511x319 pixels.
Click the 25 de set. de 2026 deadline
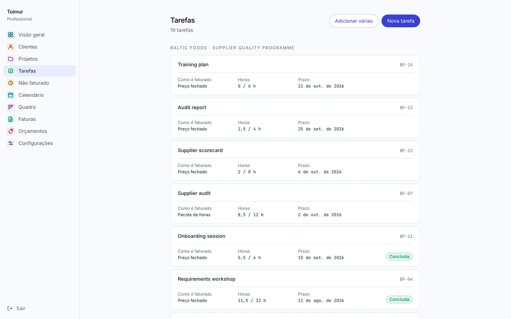(321, 129)
